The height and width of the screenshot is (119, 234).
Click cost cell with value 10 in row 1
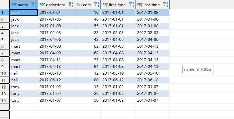(88, 13)
